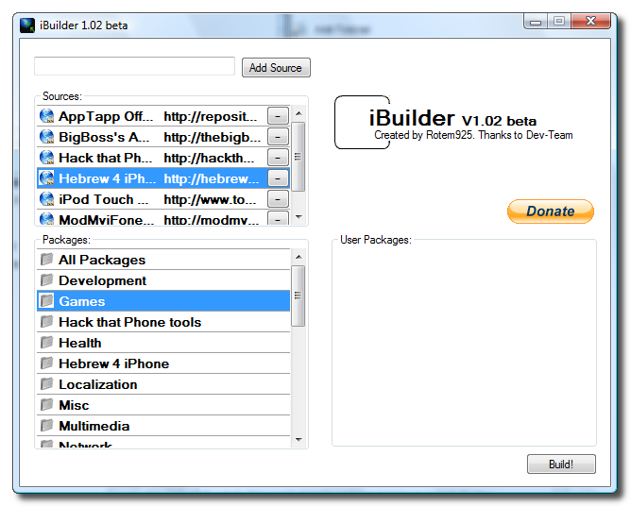The image size is (631, 507).
Task: Click the Add Source button
Action: (x=276, y=68)
